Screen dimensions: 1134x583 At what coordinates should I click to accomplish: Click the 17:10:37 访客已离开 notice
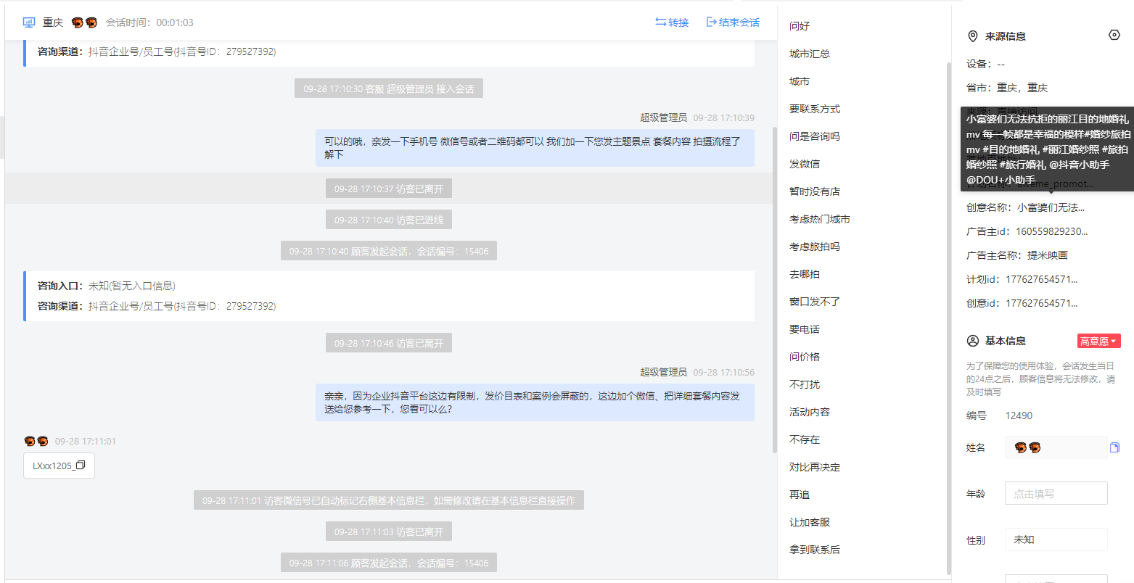[x=389, y=189]
